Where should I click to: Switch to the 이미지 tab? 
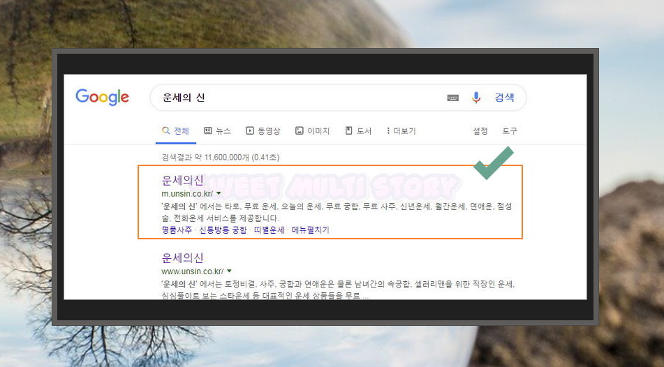click(313, 130)
